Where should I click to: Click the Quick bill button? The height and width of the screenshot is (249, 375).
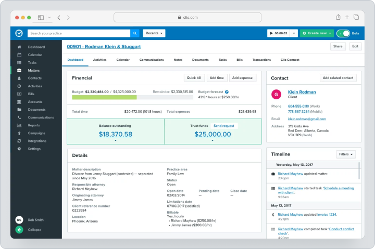[x=194, y=78]
